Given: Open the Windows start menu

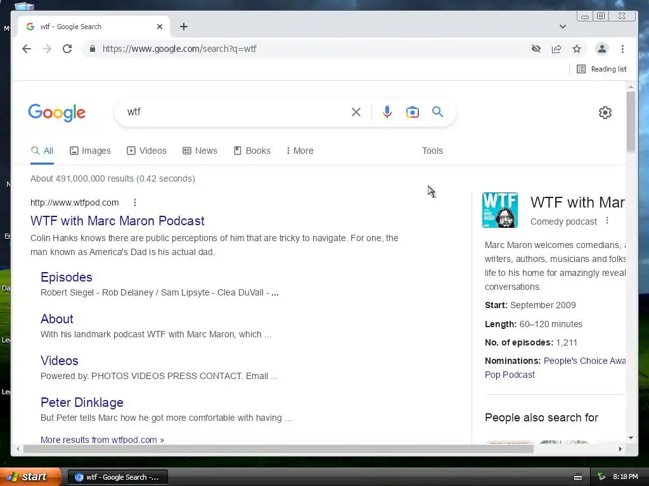Looking at the screenshot, I should point(30,477).
